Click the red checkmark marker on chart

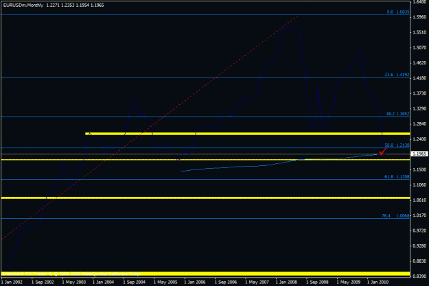pyautogui.click(x=382, y=152)
